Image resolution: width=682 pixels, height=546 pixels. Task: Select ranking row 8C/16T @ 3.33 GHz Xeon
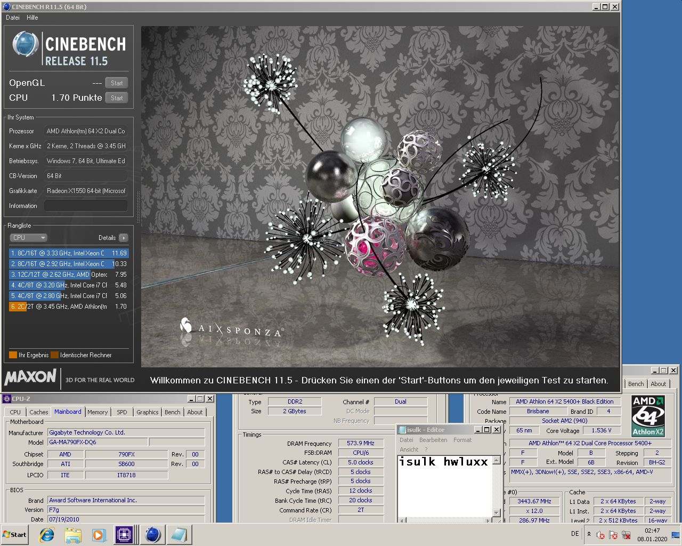coord(69,253)
